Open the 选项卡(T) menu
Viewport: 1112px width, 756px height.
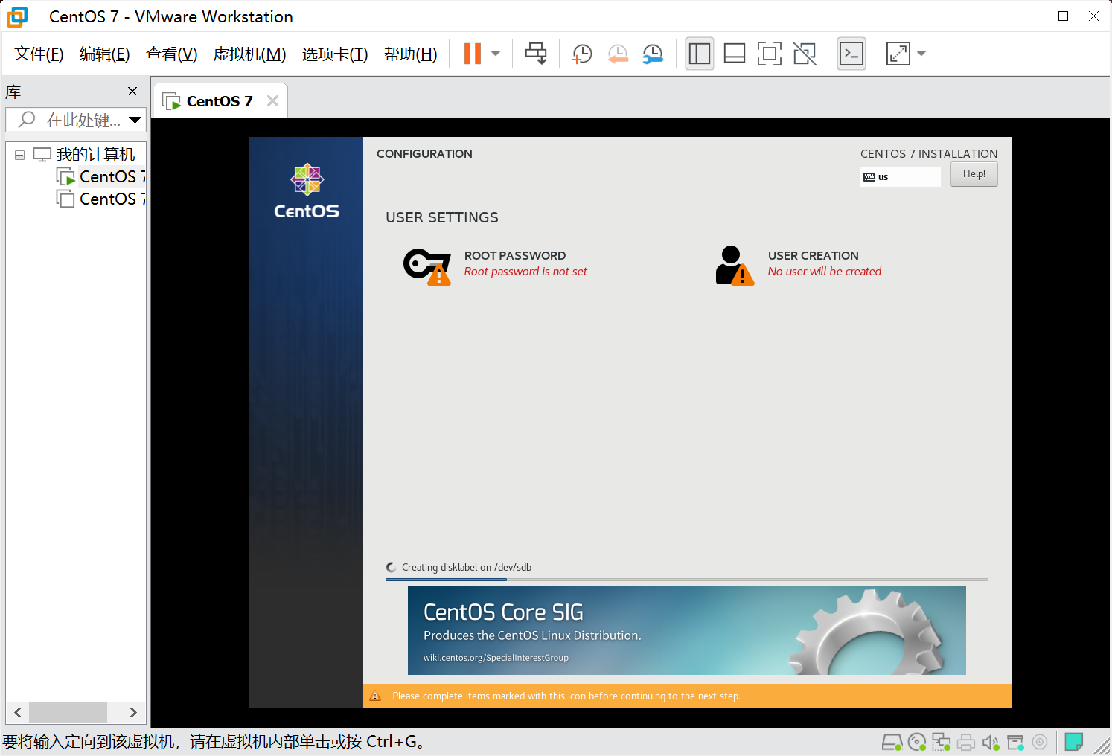[x=334, y=54]
